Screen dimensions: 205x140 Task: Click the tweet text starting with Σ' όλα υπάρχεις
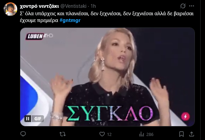point(107,17)
